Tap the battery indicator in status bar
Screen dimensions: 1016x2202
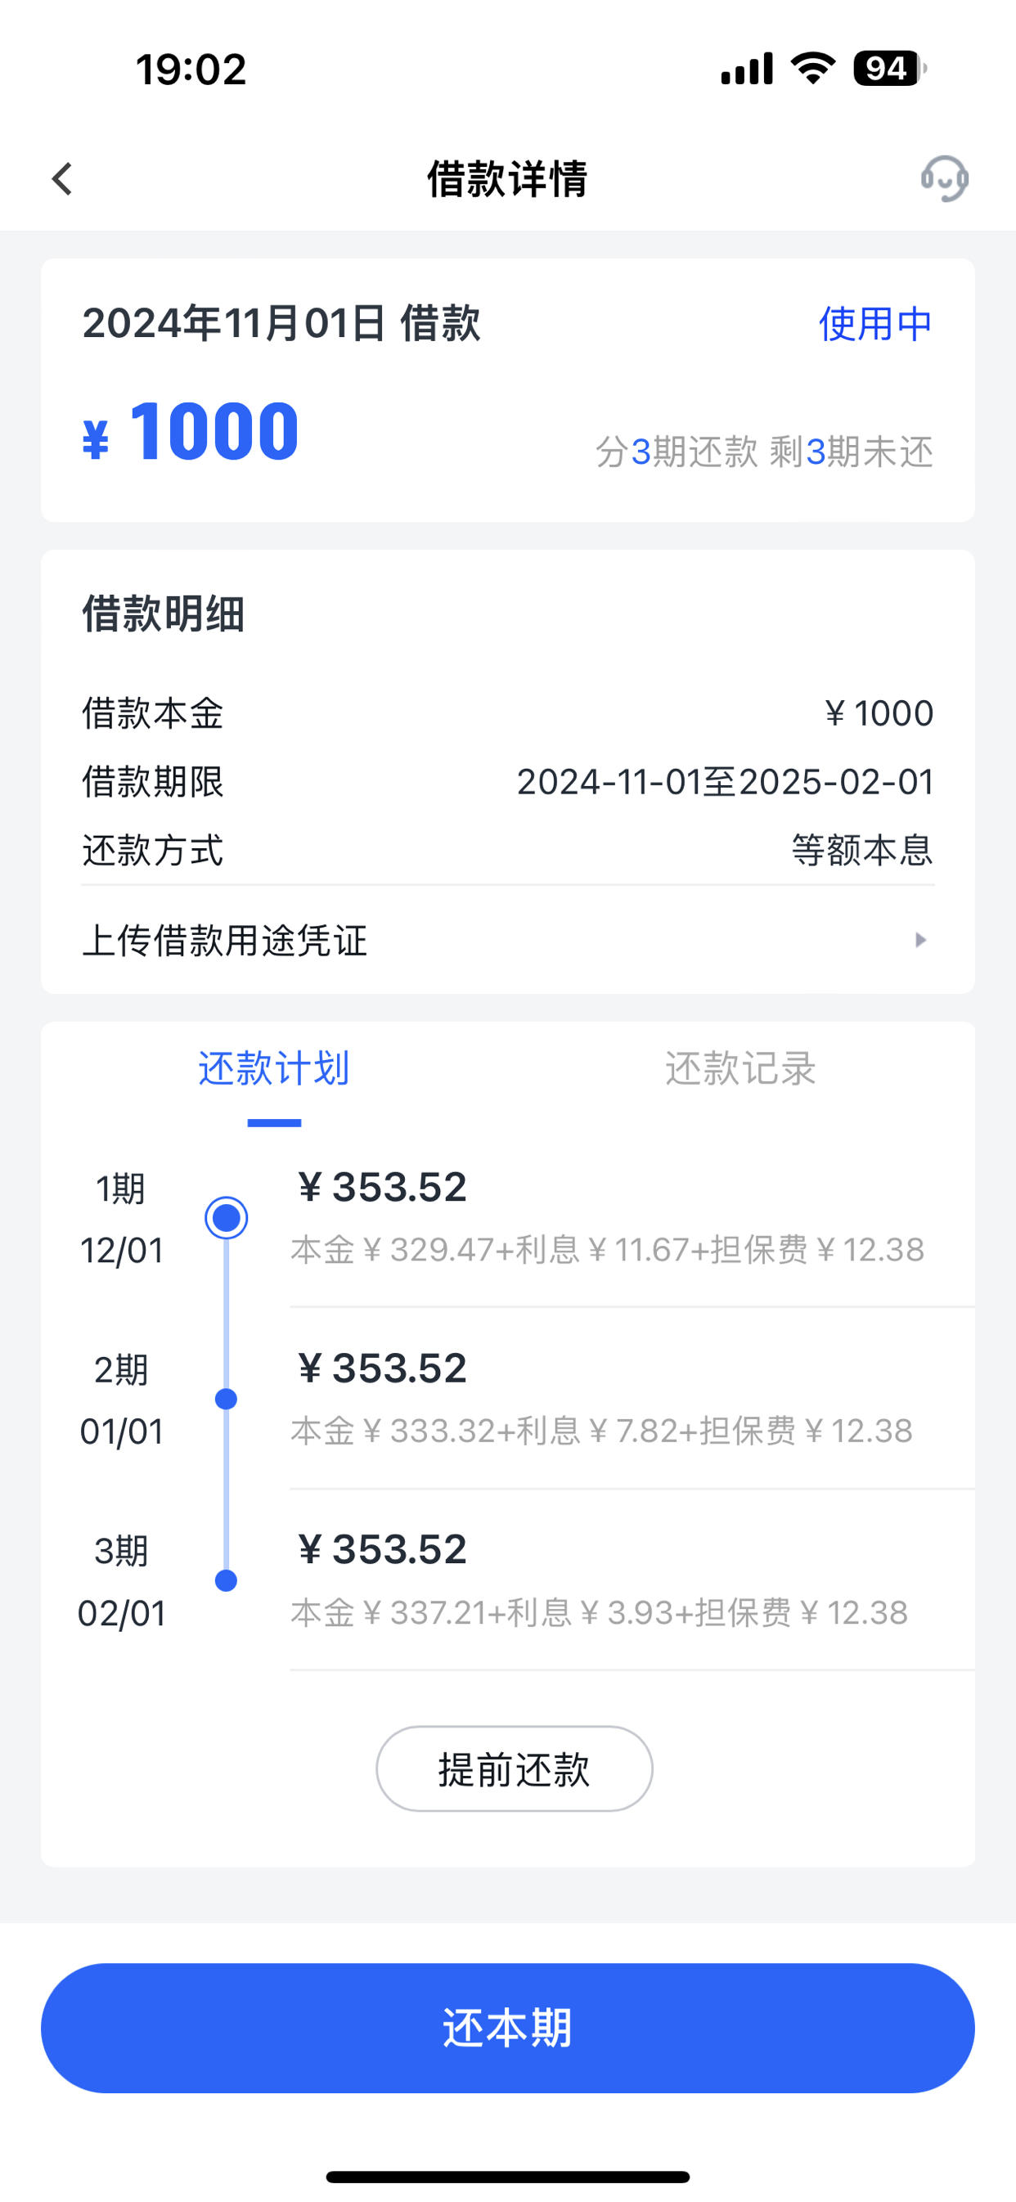point(889,69)
